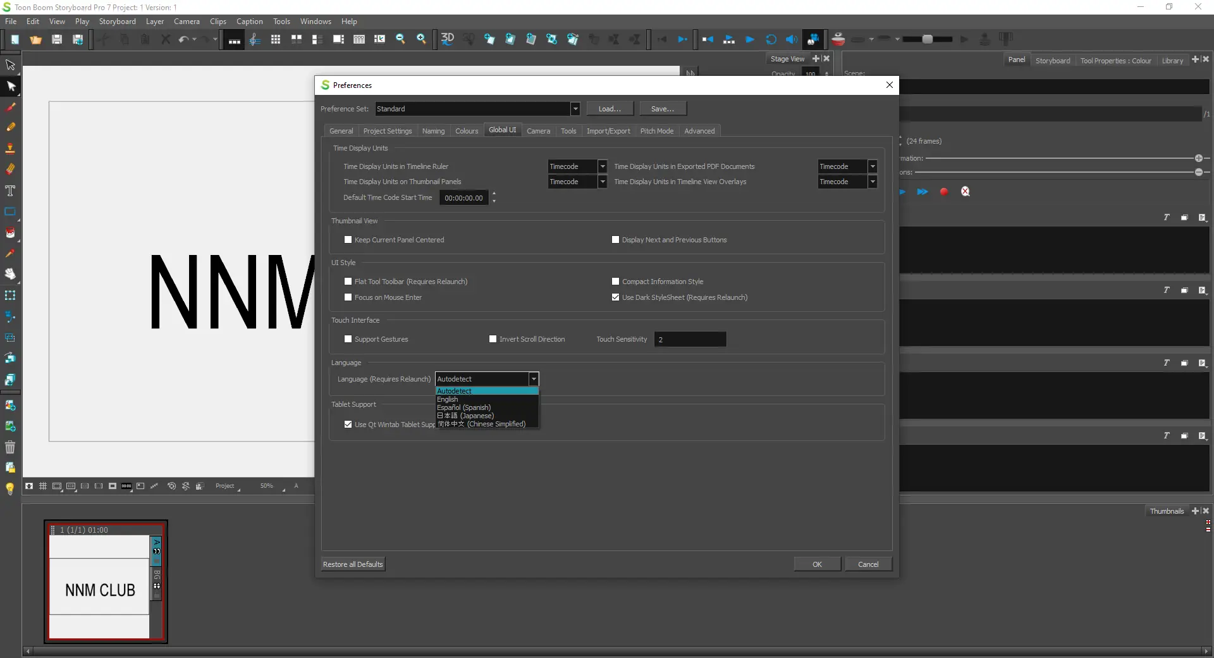Toggle the grid icon under Stage view

(x=43, y=486)
